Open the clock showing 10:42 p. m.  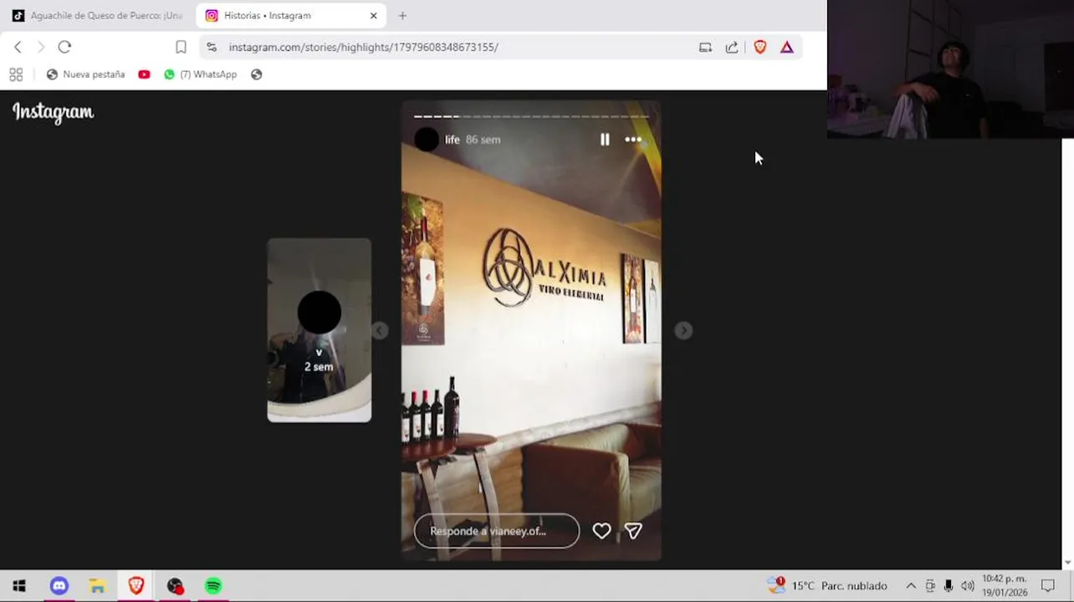pos(1005,585)
